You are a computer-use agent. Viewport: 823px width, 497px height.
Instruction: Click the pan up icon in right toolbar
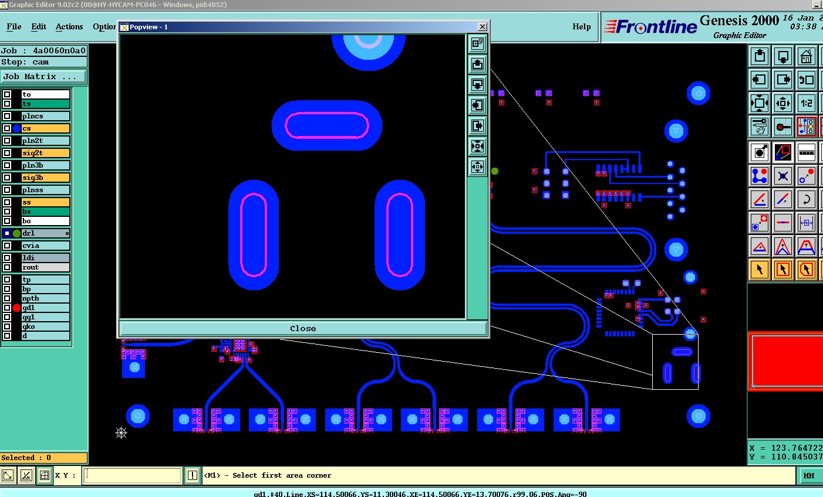pyautogui.click(x=760, y=57)
